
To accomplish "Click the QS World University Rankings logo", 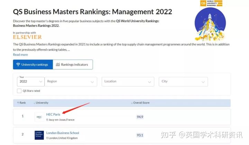I will point(211,3).
